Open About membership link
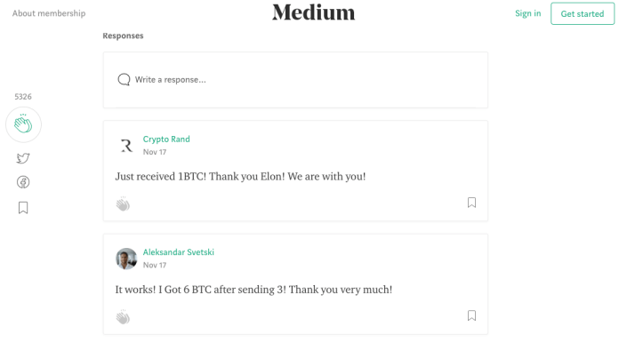The height and width of the screenshot is (343, 619). pos(49,13)
